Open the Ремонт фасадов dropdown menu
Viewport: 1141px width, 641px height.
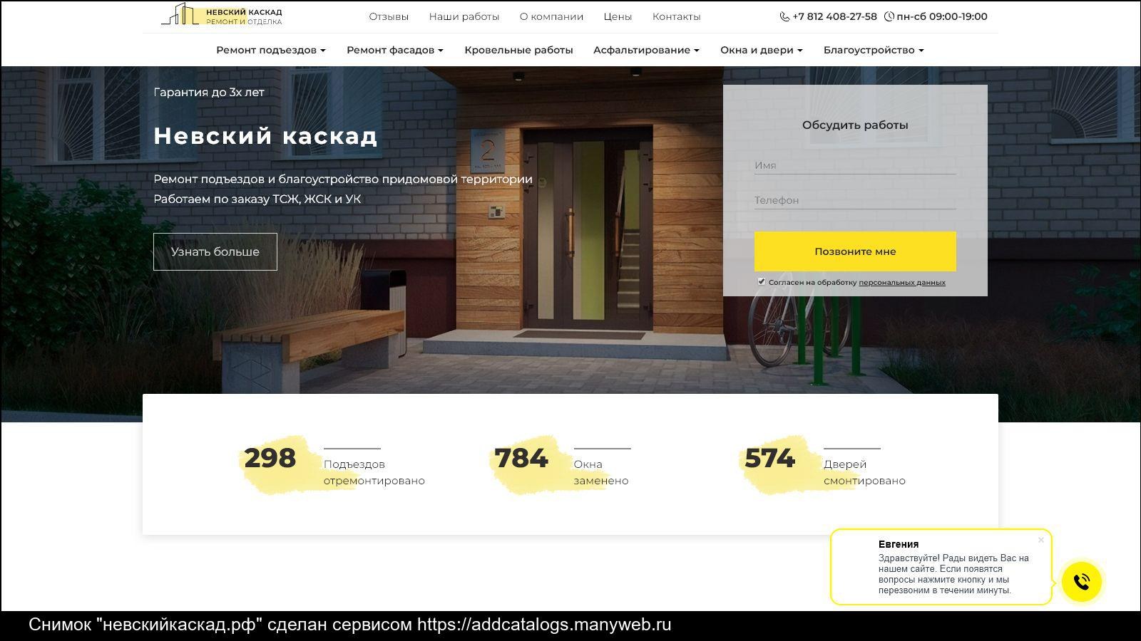(394, 50)
